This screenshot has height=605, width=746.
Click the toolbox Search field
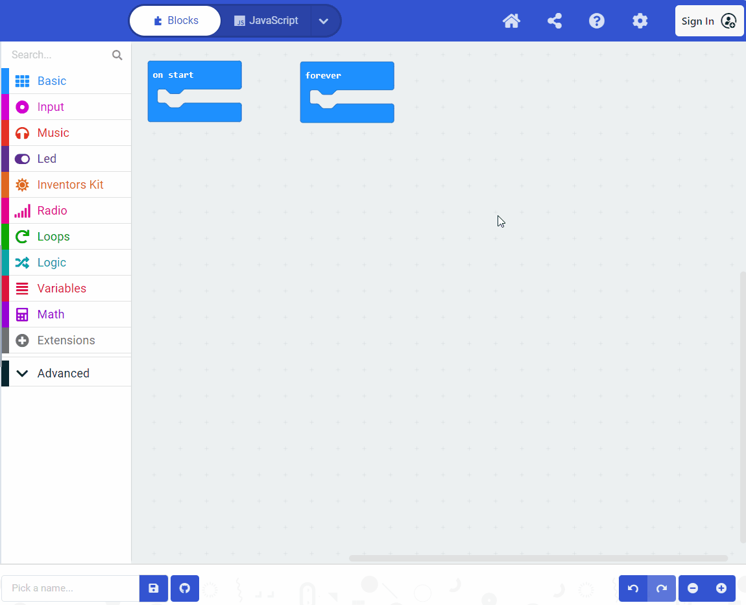coord(60,54)
